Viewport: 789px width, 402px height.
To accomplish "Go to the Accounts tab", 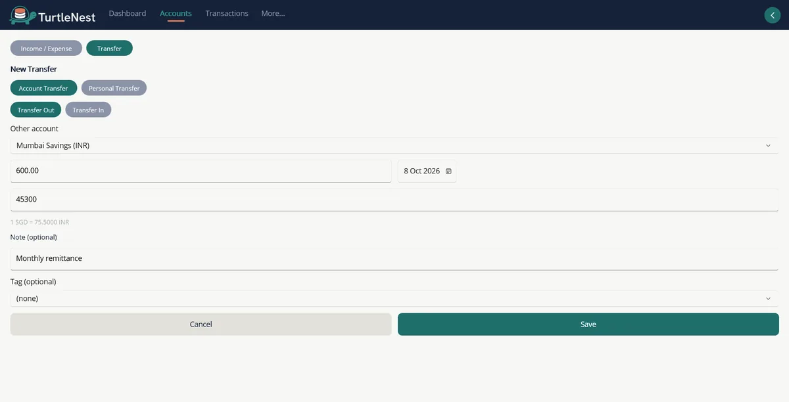I will coord(176,13).
